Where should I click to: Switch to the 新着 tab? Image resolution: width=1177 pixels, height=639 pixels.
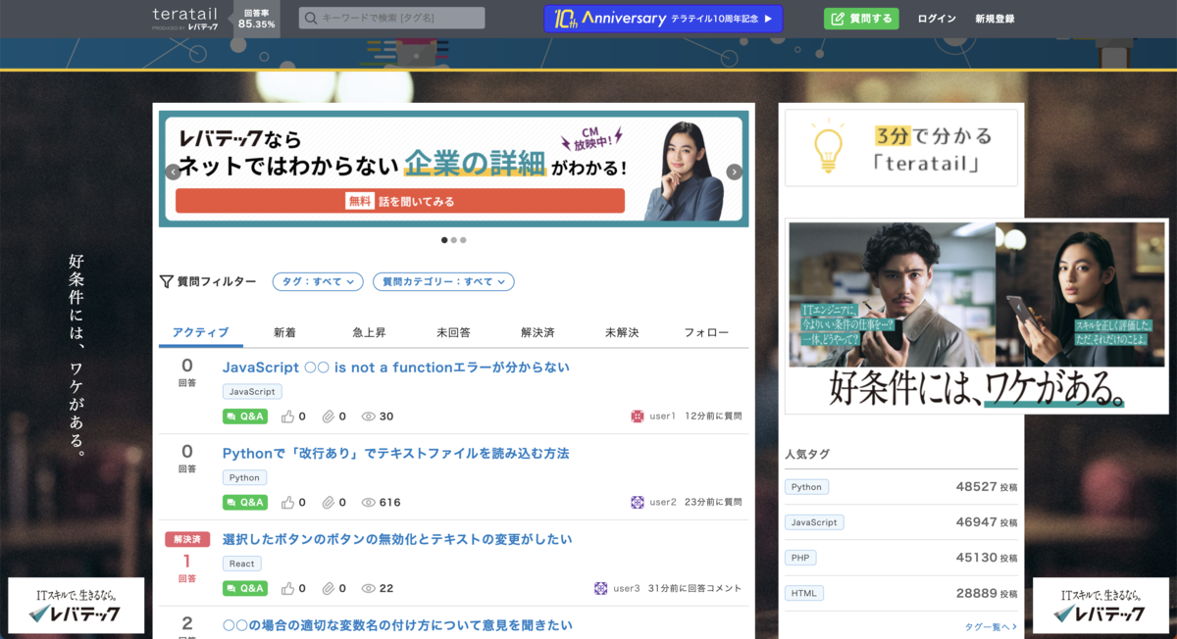coord(285,333)
